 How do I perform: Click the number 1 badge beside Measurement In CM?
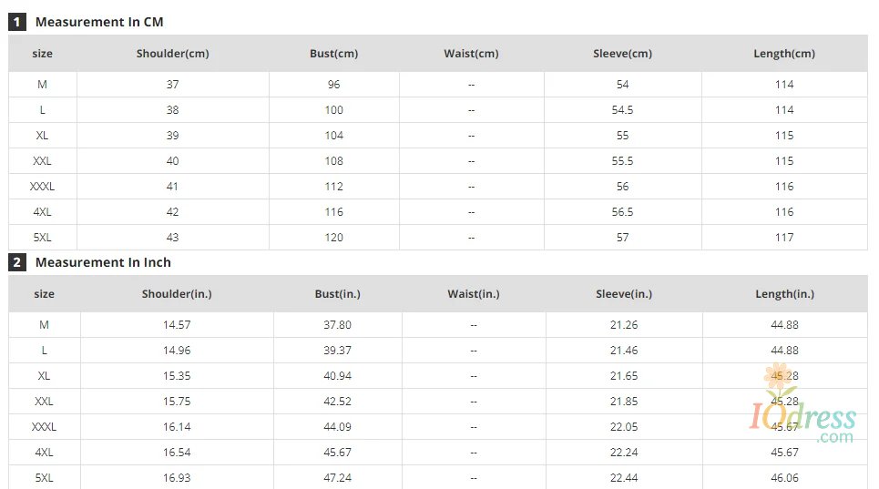17,22
